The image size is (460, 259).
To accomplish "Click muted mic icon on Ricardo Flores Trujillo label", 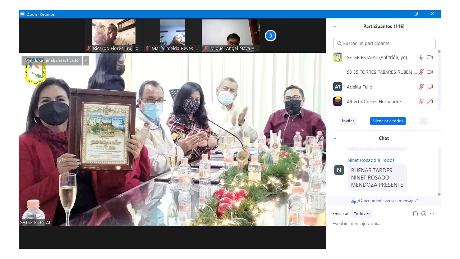I will 89,48.
